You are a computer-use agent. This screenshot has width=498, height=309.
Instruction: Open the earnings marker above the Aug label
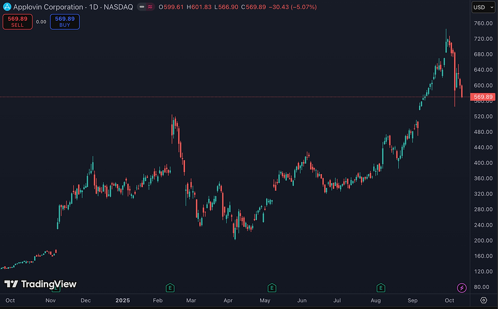(381, 288)
